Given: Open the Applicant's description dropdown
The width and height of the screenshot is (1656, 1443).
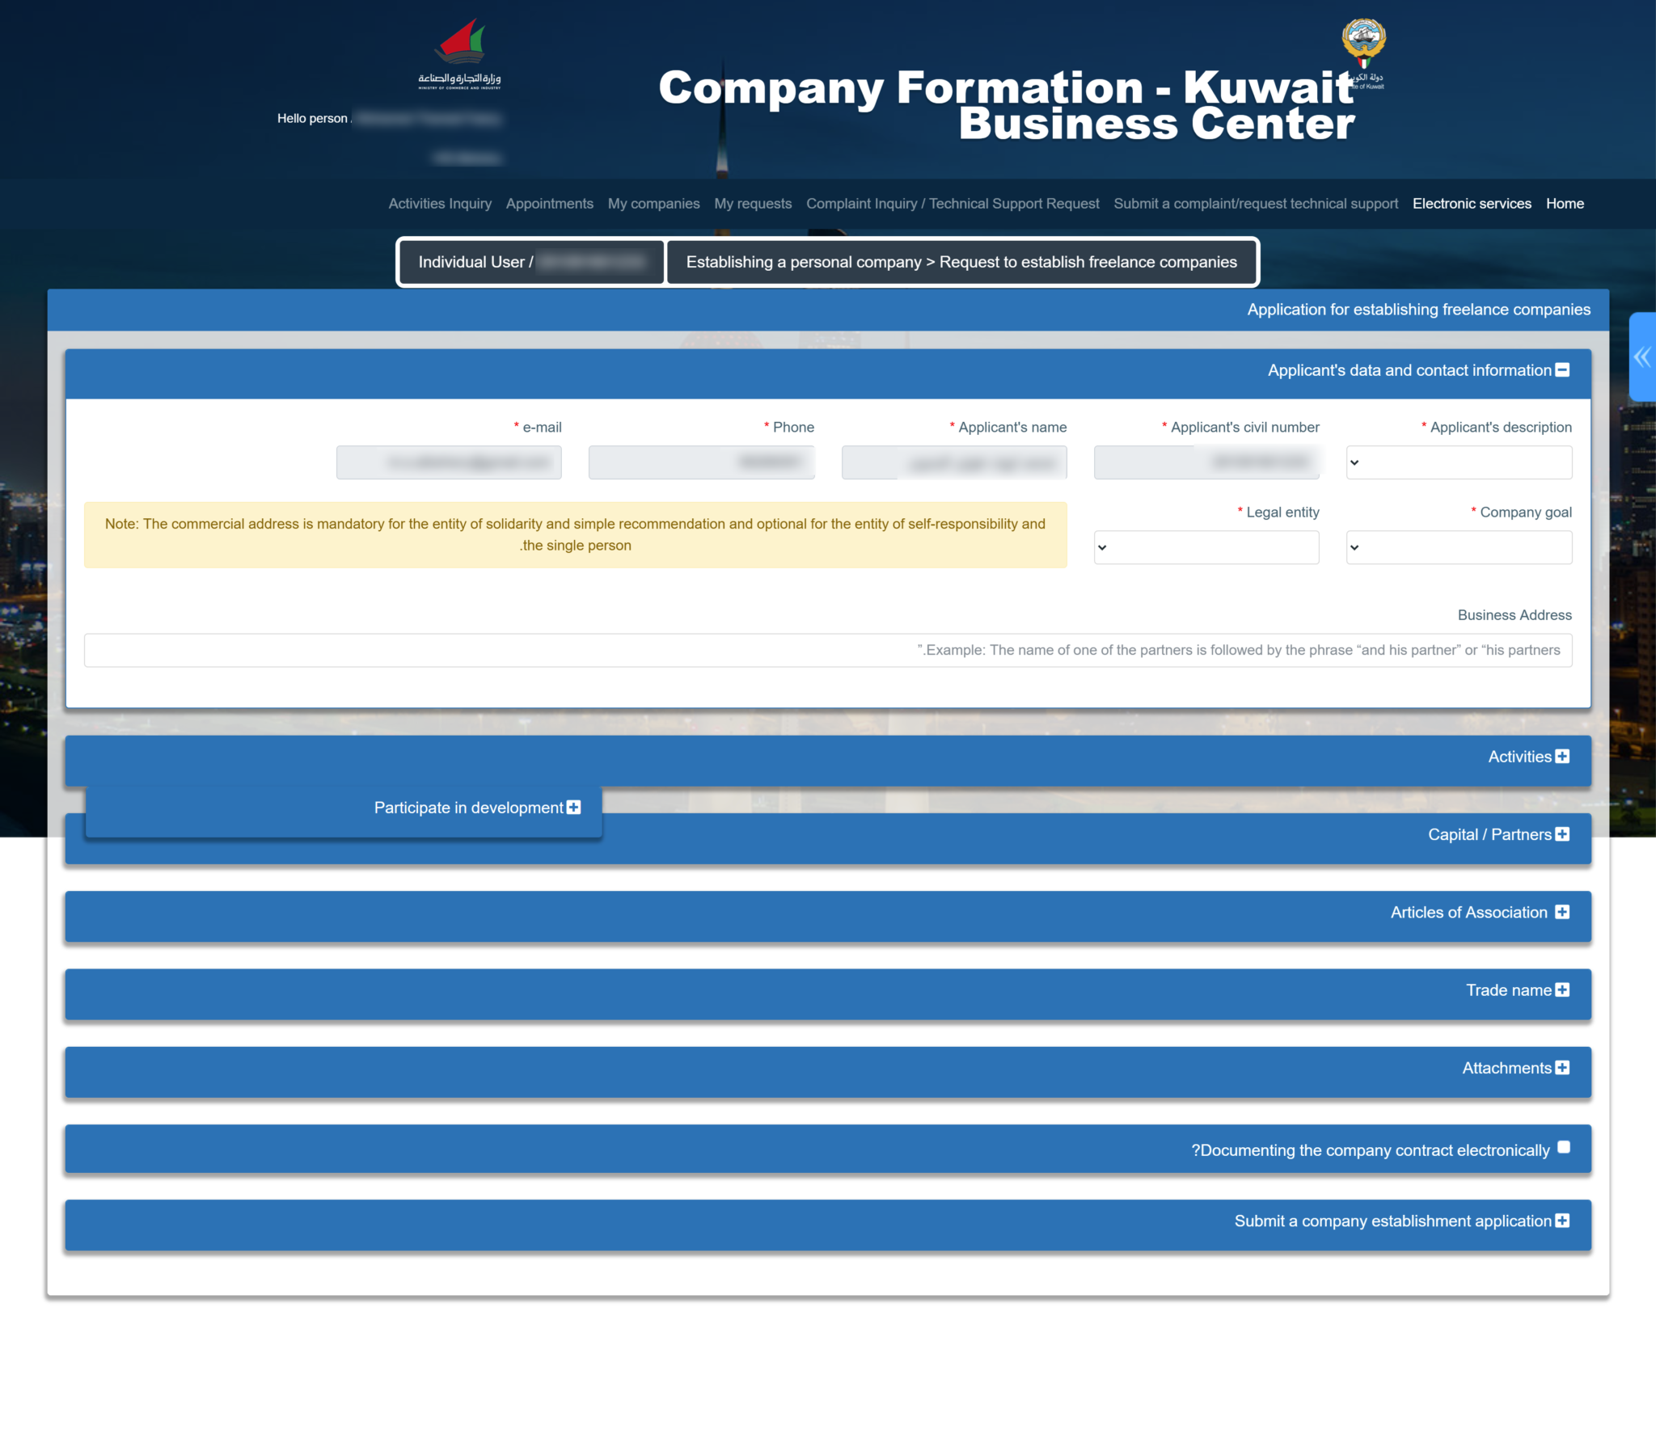Looking at the screenshot, I should [1458, 462].
